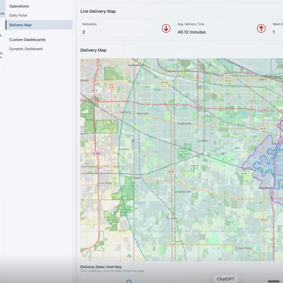Open the Dynamic Dashboard page
283x283 pixels.
(26, 49)
